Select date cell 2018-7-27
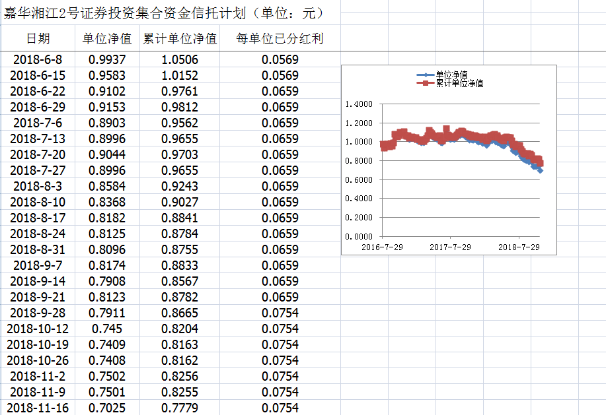The image size is (606, 415). pyautogui.click(x=38, y=170)
